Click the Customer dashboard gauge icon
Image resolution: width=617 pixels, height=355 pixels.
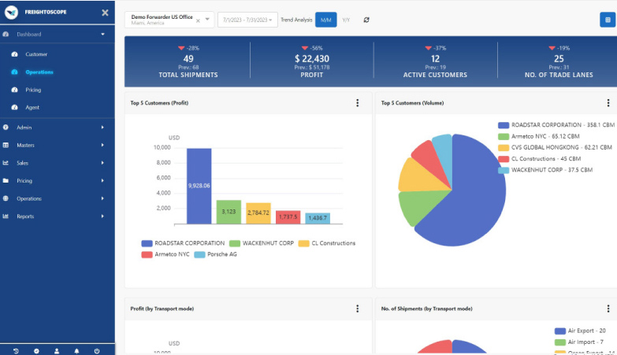[14, 54]
